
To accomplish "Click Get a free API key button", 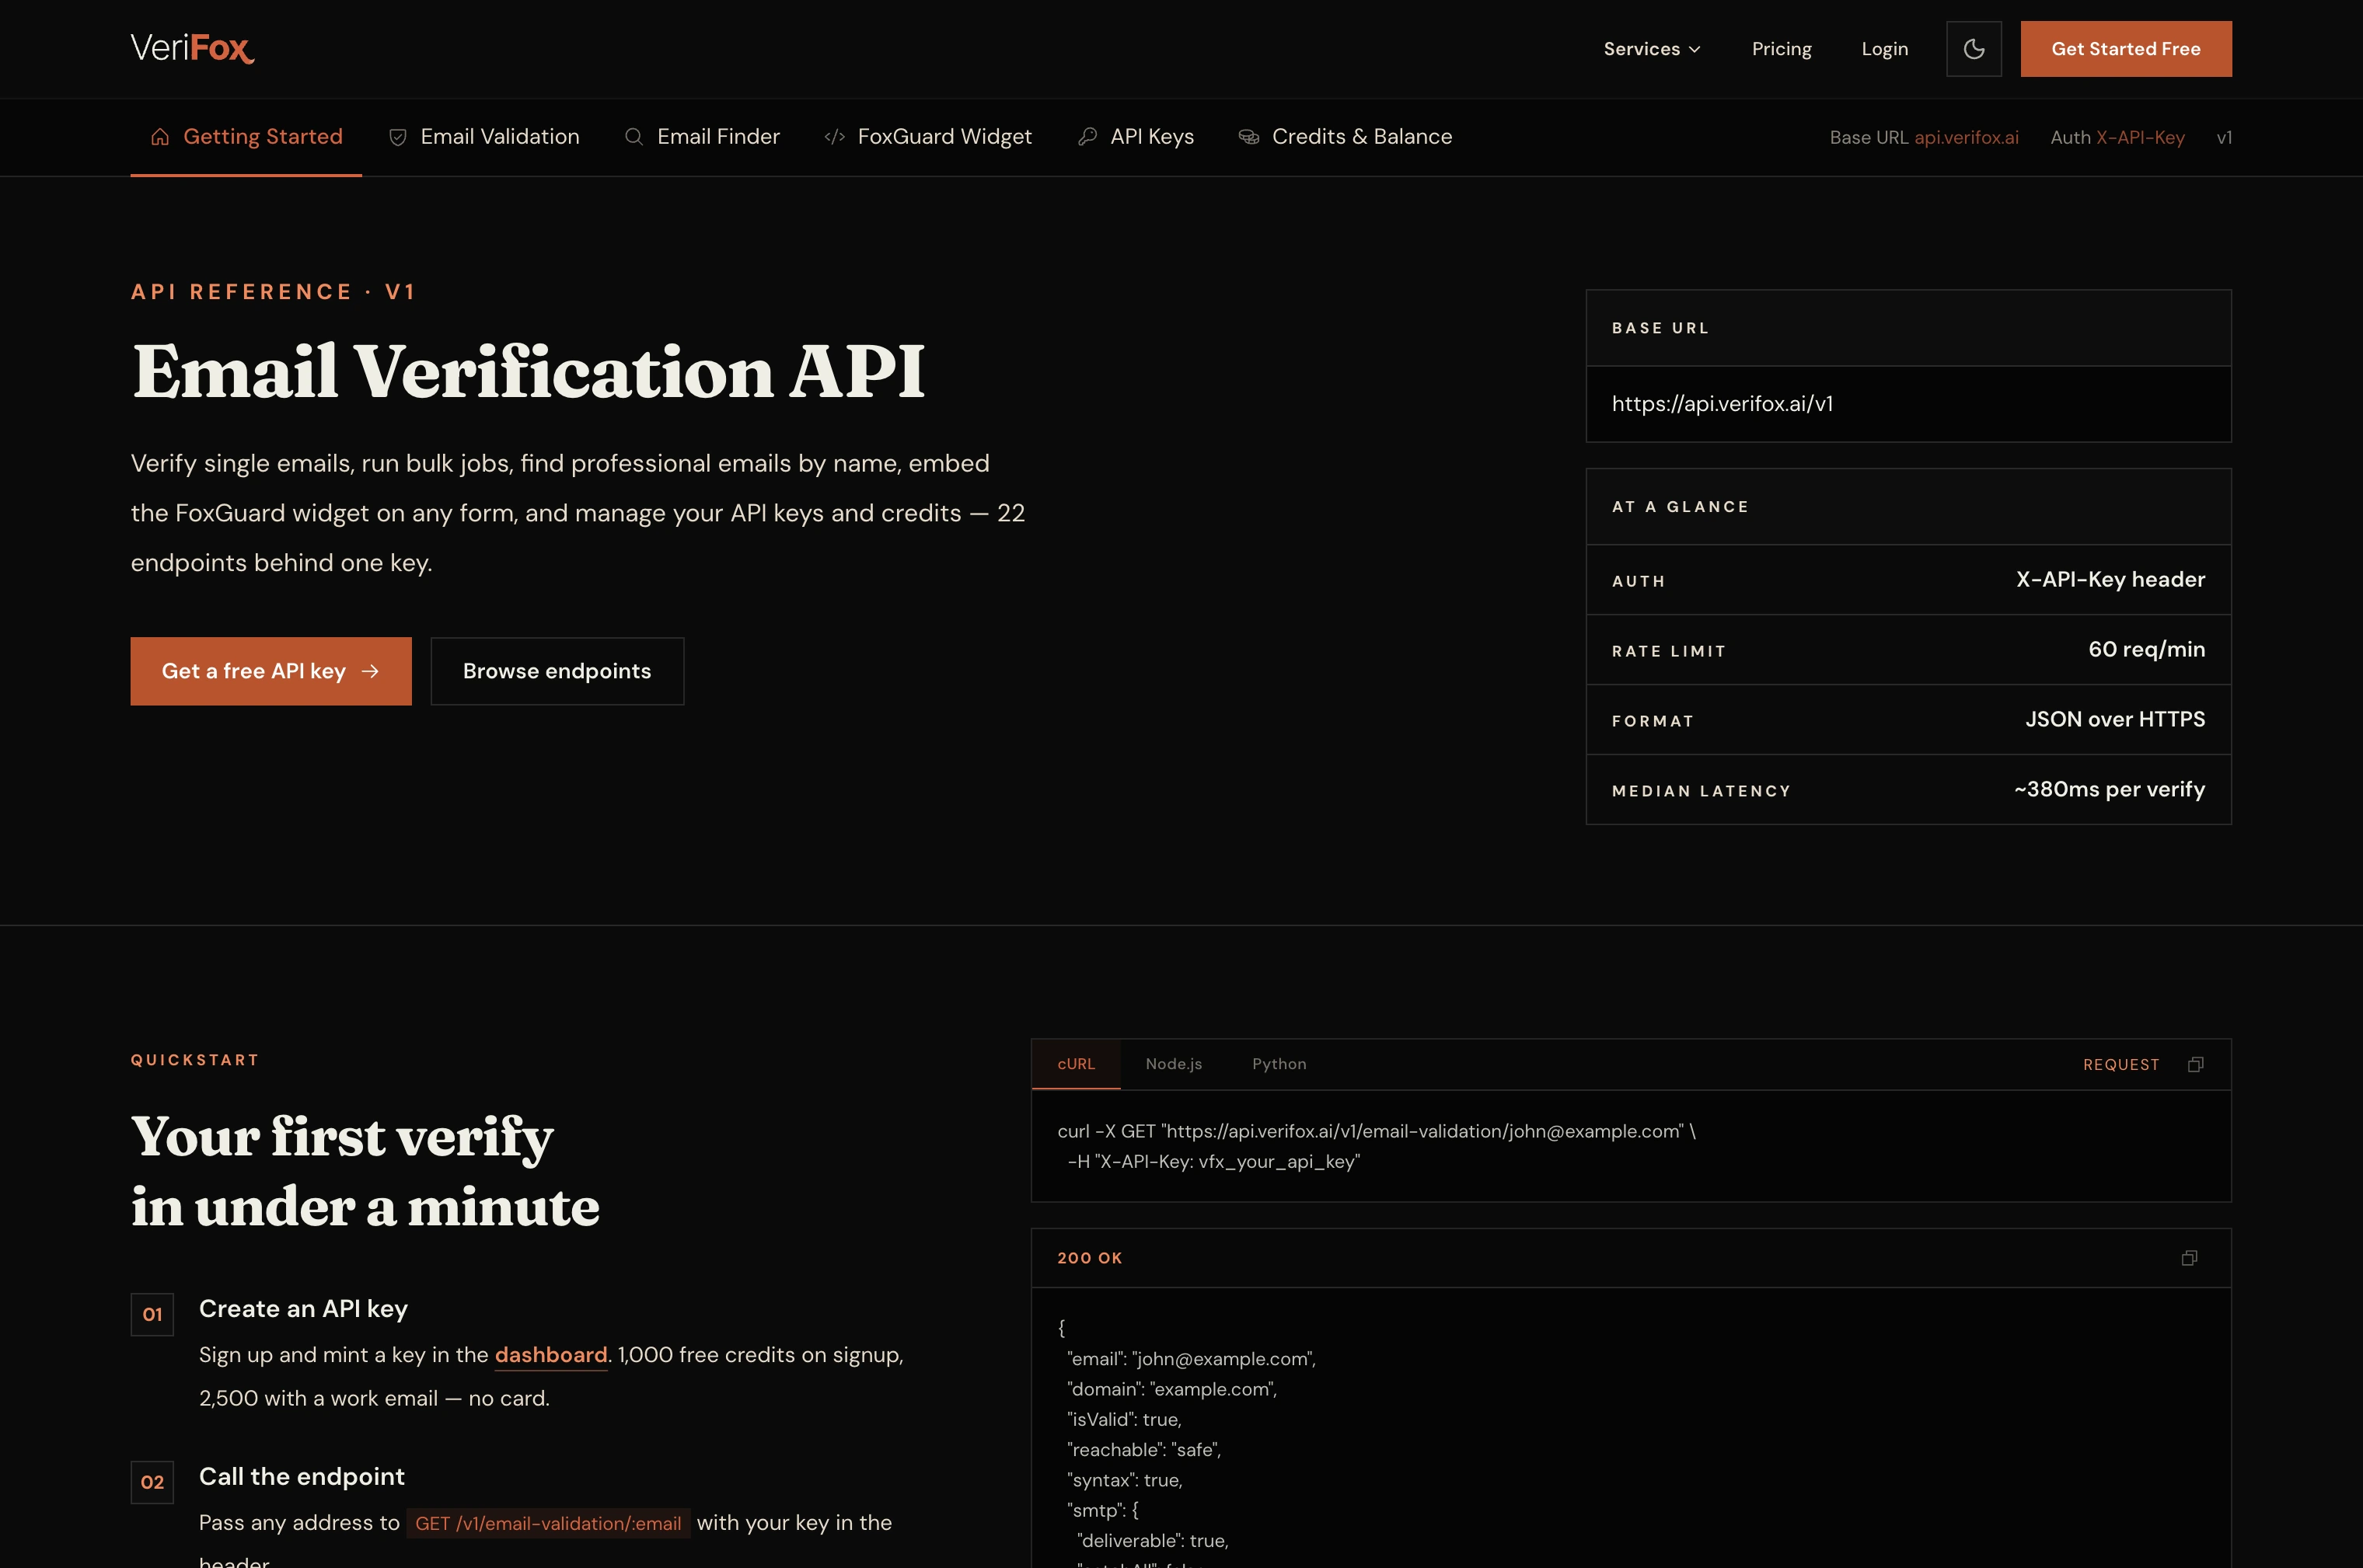I will [x=271, y=671].
